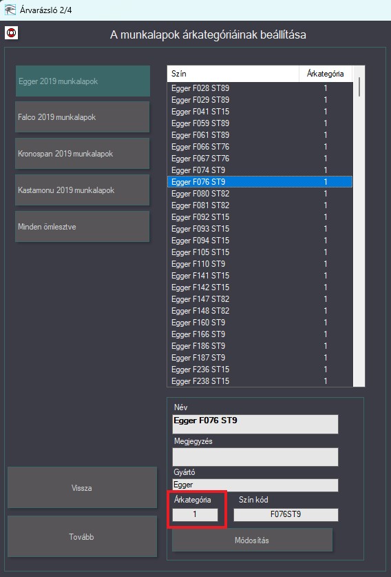Viewport: 391px width, 577px height.
Task: Click the Gyártó field showing Egger
Action: [255, 485]
